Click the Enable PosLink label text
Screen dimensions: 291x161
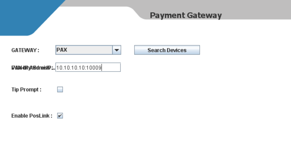pyautogui.click(x=32, y=116)
